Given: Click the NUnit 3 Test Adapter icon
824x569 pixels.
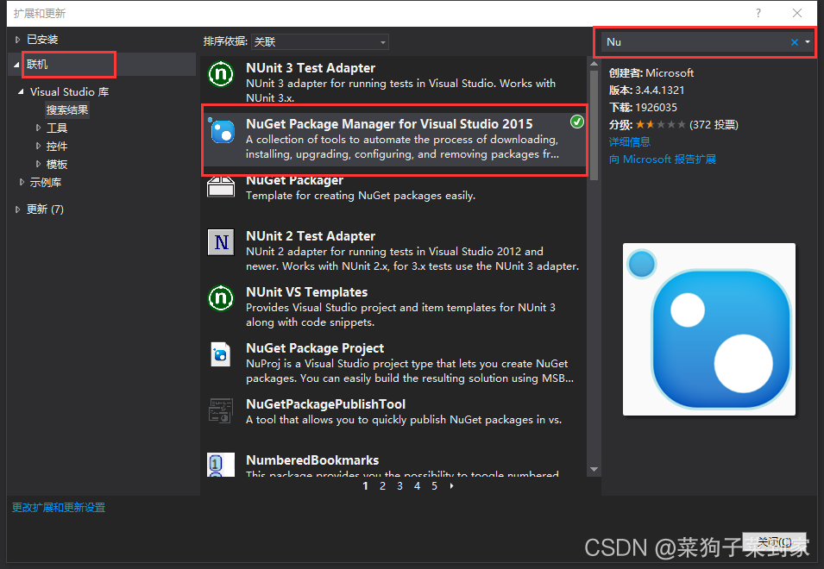Looking at the screenshot, I should 221,74.
